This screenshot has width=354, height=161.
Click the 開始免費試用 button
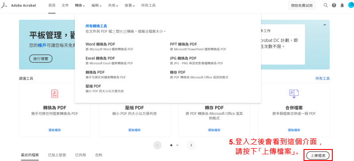(302, 5)
